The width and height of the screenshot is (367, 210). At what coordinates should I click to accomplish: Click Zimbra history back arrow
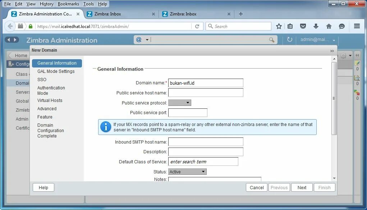coord(9,40)
